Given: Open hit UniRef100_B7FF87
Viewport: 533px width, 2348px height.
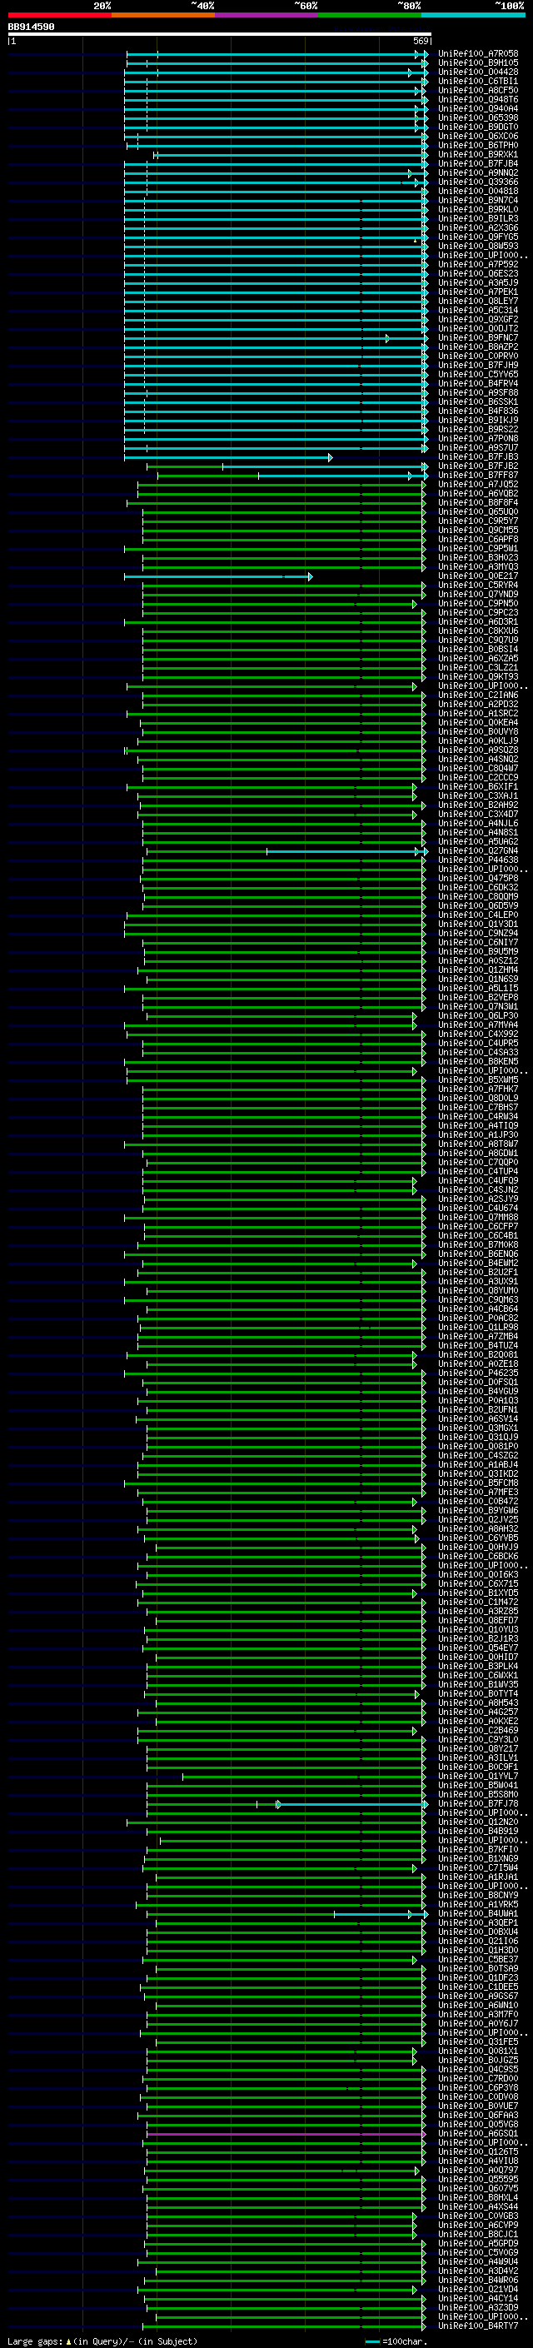Looking at the screenshot, I should point(478,475).
